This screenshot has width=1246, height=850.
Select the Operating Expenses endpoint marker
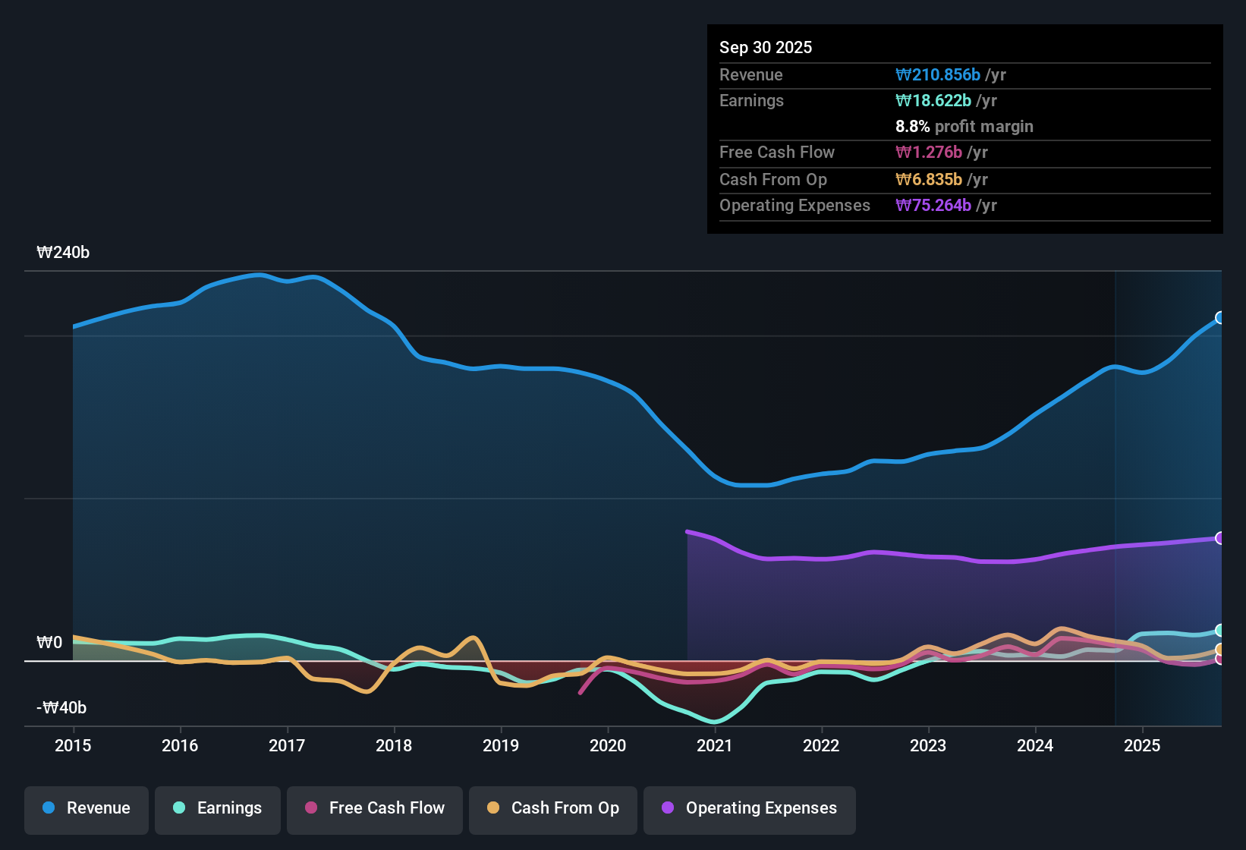coord(1221,538)
